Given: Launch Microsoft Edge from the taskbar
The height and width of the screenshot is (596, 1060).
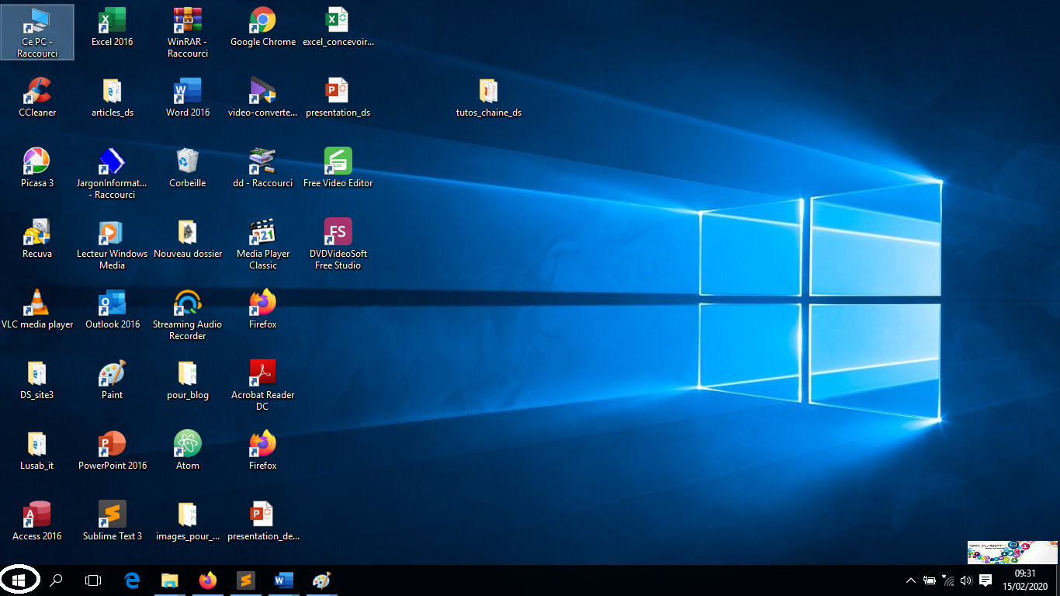Looking at the screenshot, I should point(132,580).
